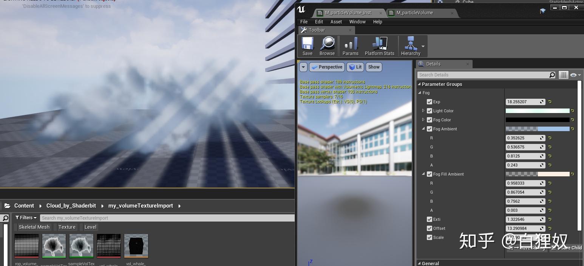Navigate to the Cloud_by_Shaderbit folder breadcrumb
This screenshot has height=266, width=584.
(71, 206)
